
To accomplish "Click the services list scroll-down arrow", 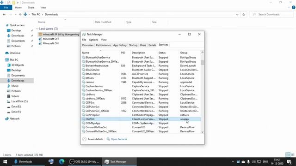I will (x=203, y=132).
